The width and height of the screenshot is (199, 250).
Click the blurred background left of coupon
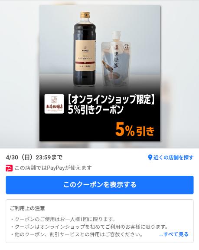tap(20, 74)
